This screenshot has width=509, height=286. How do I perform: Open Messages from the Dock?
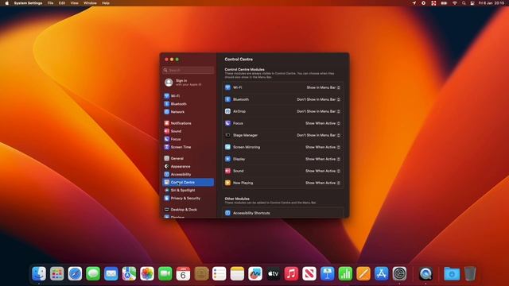(93, 273)
